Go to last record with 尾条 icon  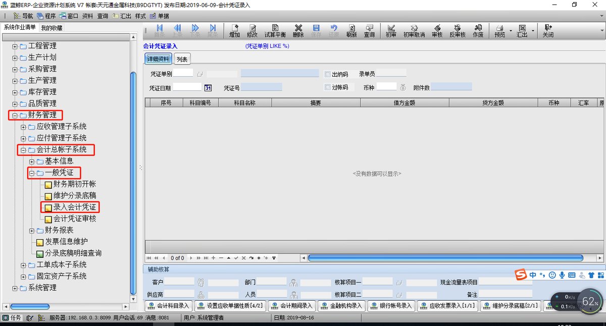(213, 31)
